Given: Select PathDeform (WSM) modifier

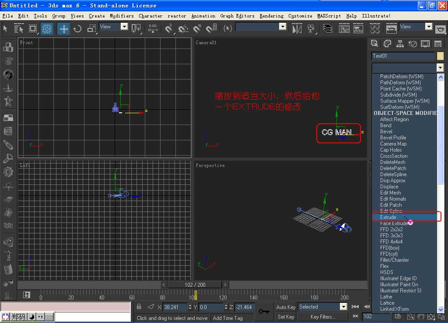Looking at the screenshot, I should [400, 83].
